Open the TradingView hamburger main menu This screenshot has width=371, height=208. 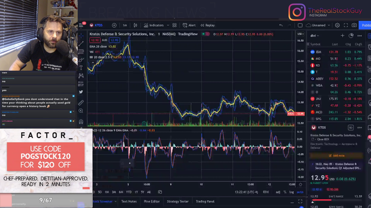tap(81, 25)
